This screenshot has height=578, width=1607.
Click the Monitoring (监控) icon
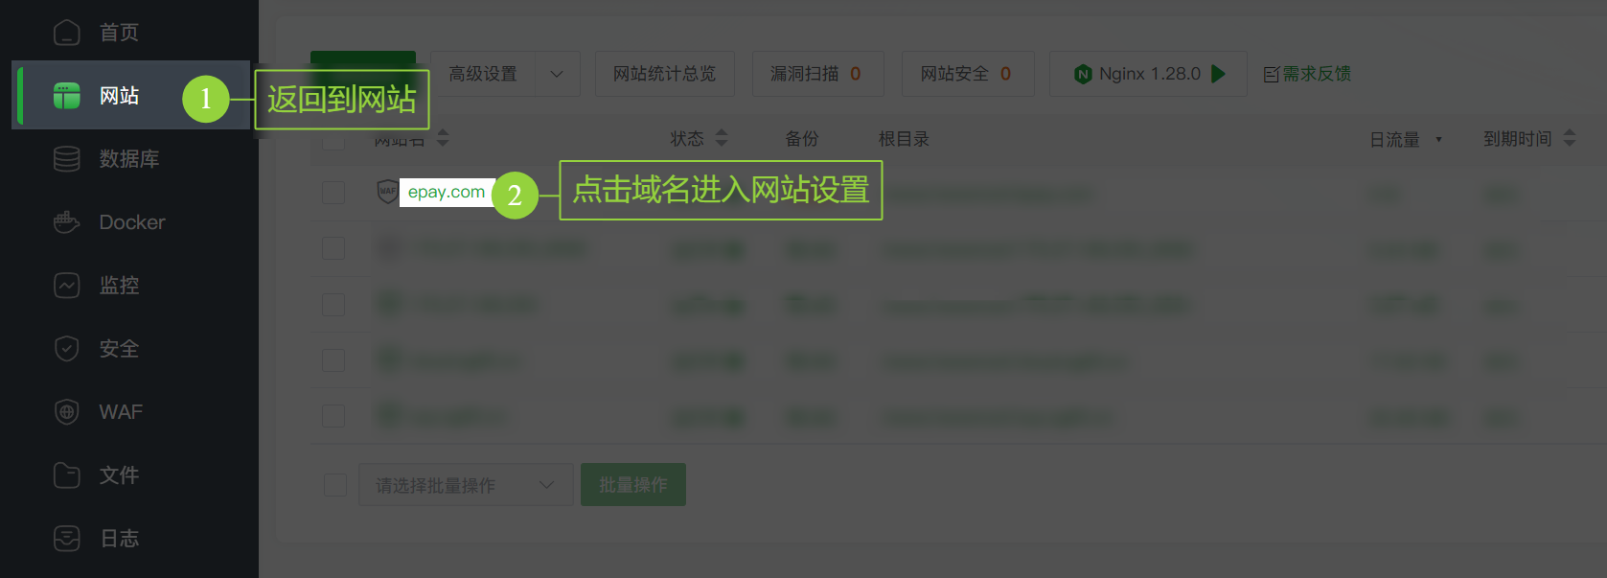pyautogui.click(x=66, y=286)
